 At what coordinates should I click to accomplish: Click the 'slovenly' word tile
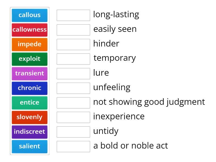(x=29, y=117)
